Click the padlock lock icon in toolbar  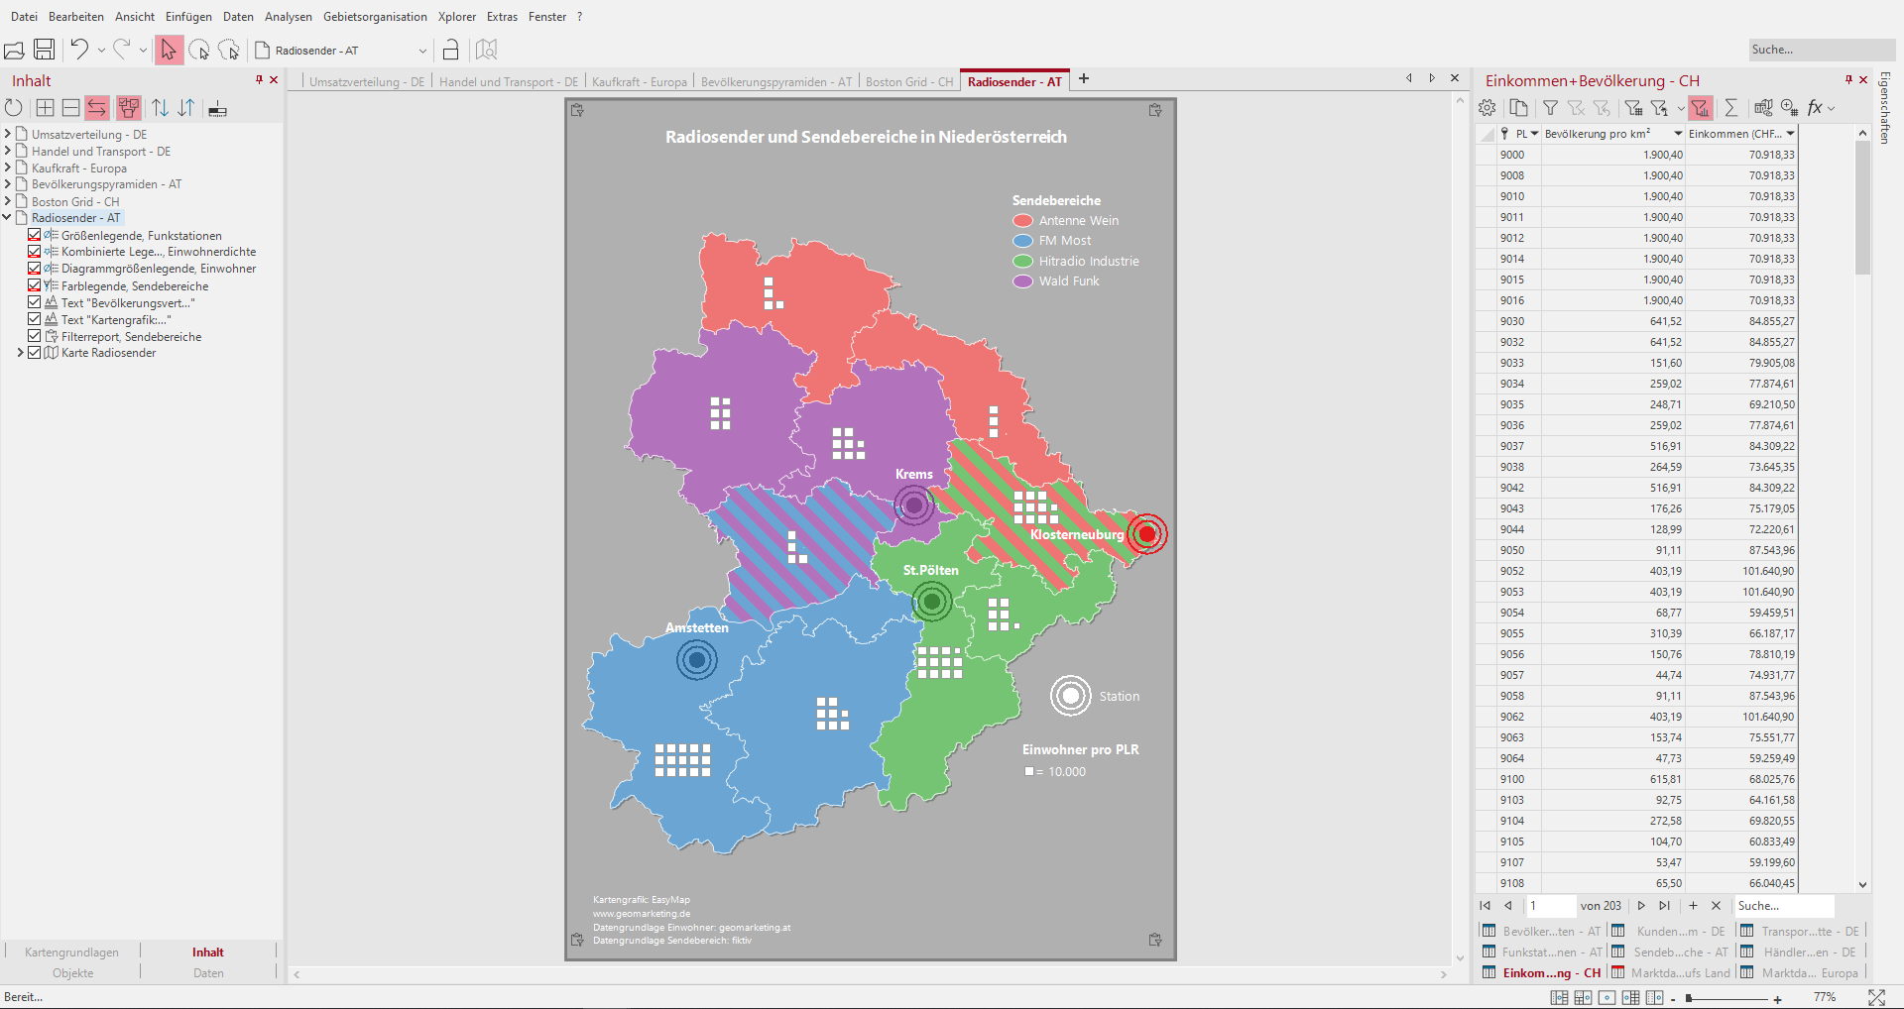click(450, 50)
